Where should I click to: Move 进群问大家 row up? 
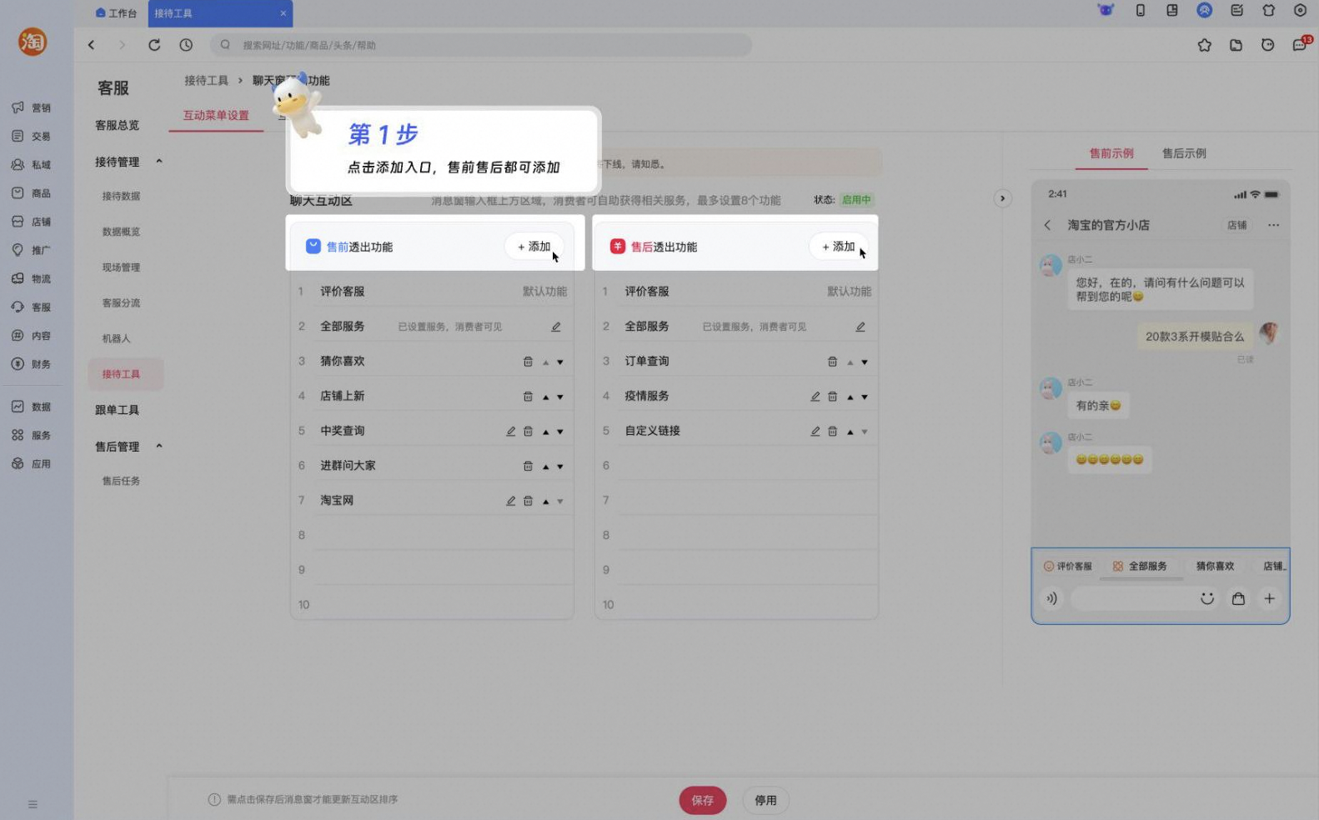[x=546, y=467]
